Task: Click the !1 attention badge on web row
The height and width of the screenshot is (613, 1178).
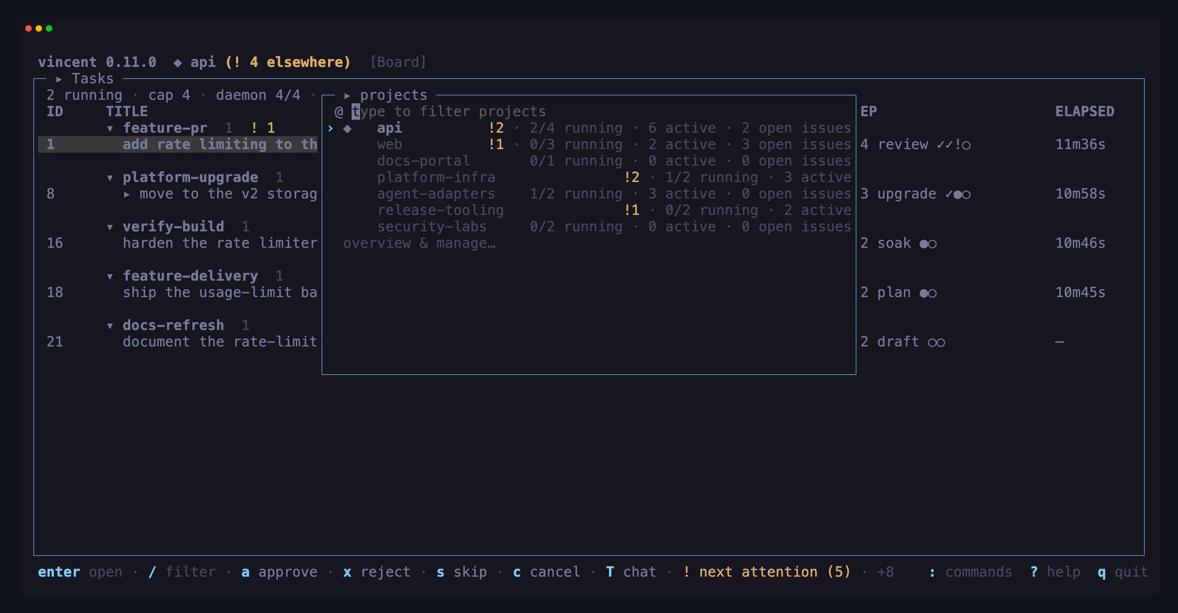Action: pos(496,145)
